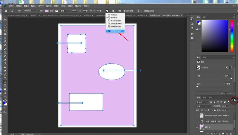Select the Magic Wand tool
Viewport: 238px width, 135px height.
pyautogui.click(x=5, y=30)
